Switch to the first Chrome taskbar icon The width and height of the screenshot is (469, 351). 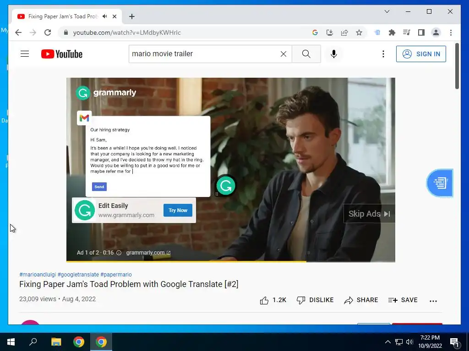tap(79, 342)
